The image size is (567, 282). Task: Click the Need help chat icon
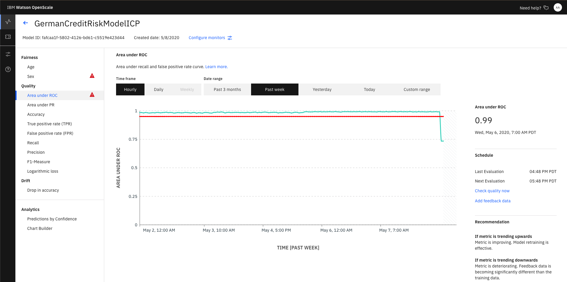pos(546,8)
